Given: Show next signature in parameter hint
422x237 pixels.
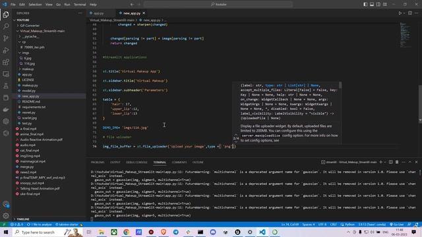Looking at the screenshot, I should 236,142.
